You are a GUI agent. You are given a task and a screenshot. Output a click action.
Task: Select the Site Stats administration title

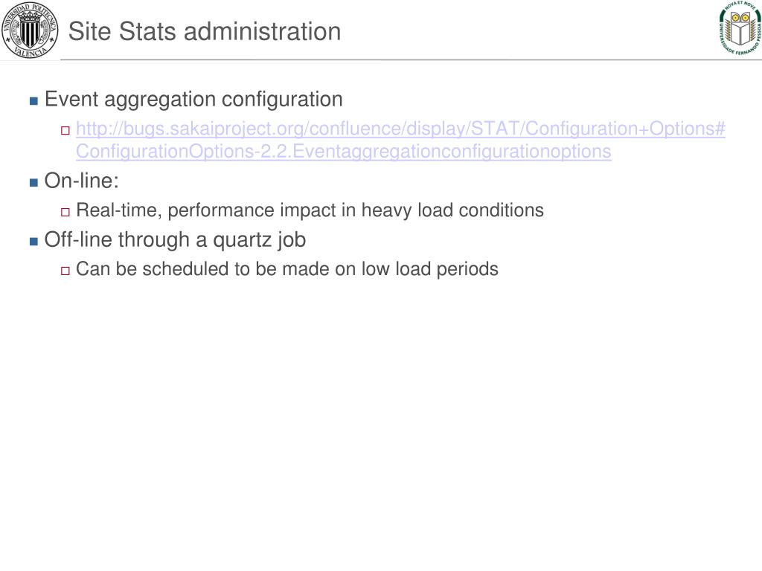(x=205, y=31)
